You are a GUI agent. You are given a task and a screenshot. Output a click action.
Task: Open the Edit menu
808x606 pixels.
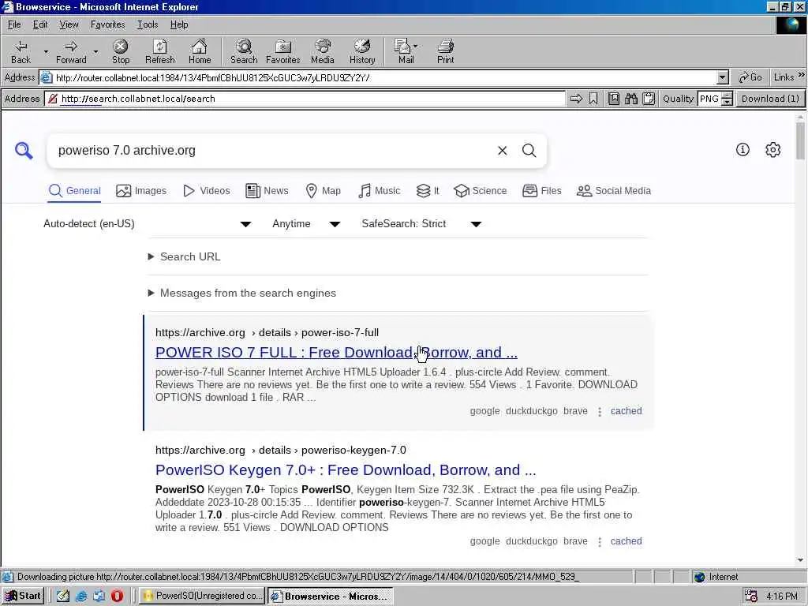[x=40, y=24]
